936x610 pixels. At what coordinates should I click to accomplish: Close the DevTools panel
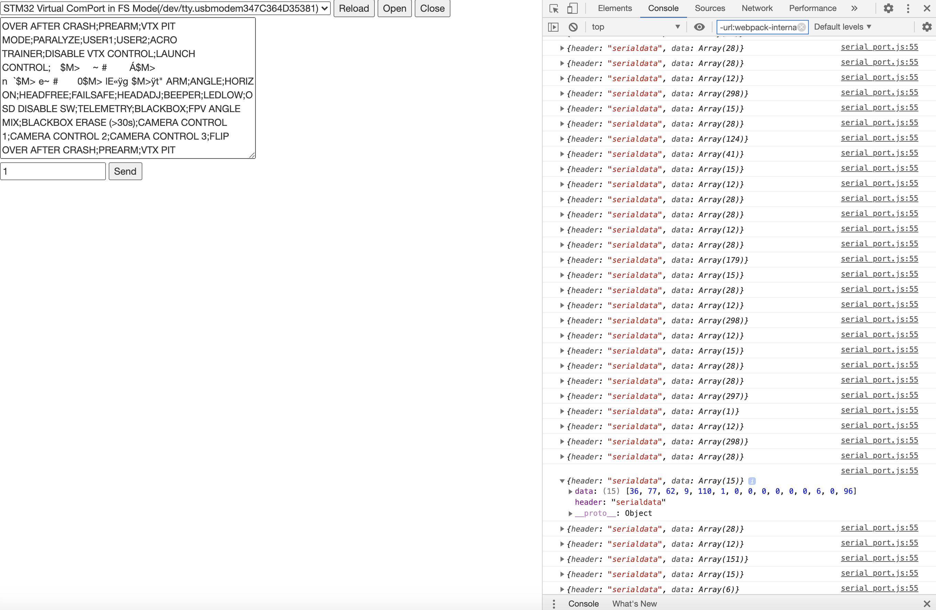click(927, 8)
